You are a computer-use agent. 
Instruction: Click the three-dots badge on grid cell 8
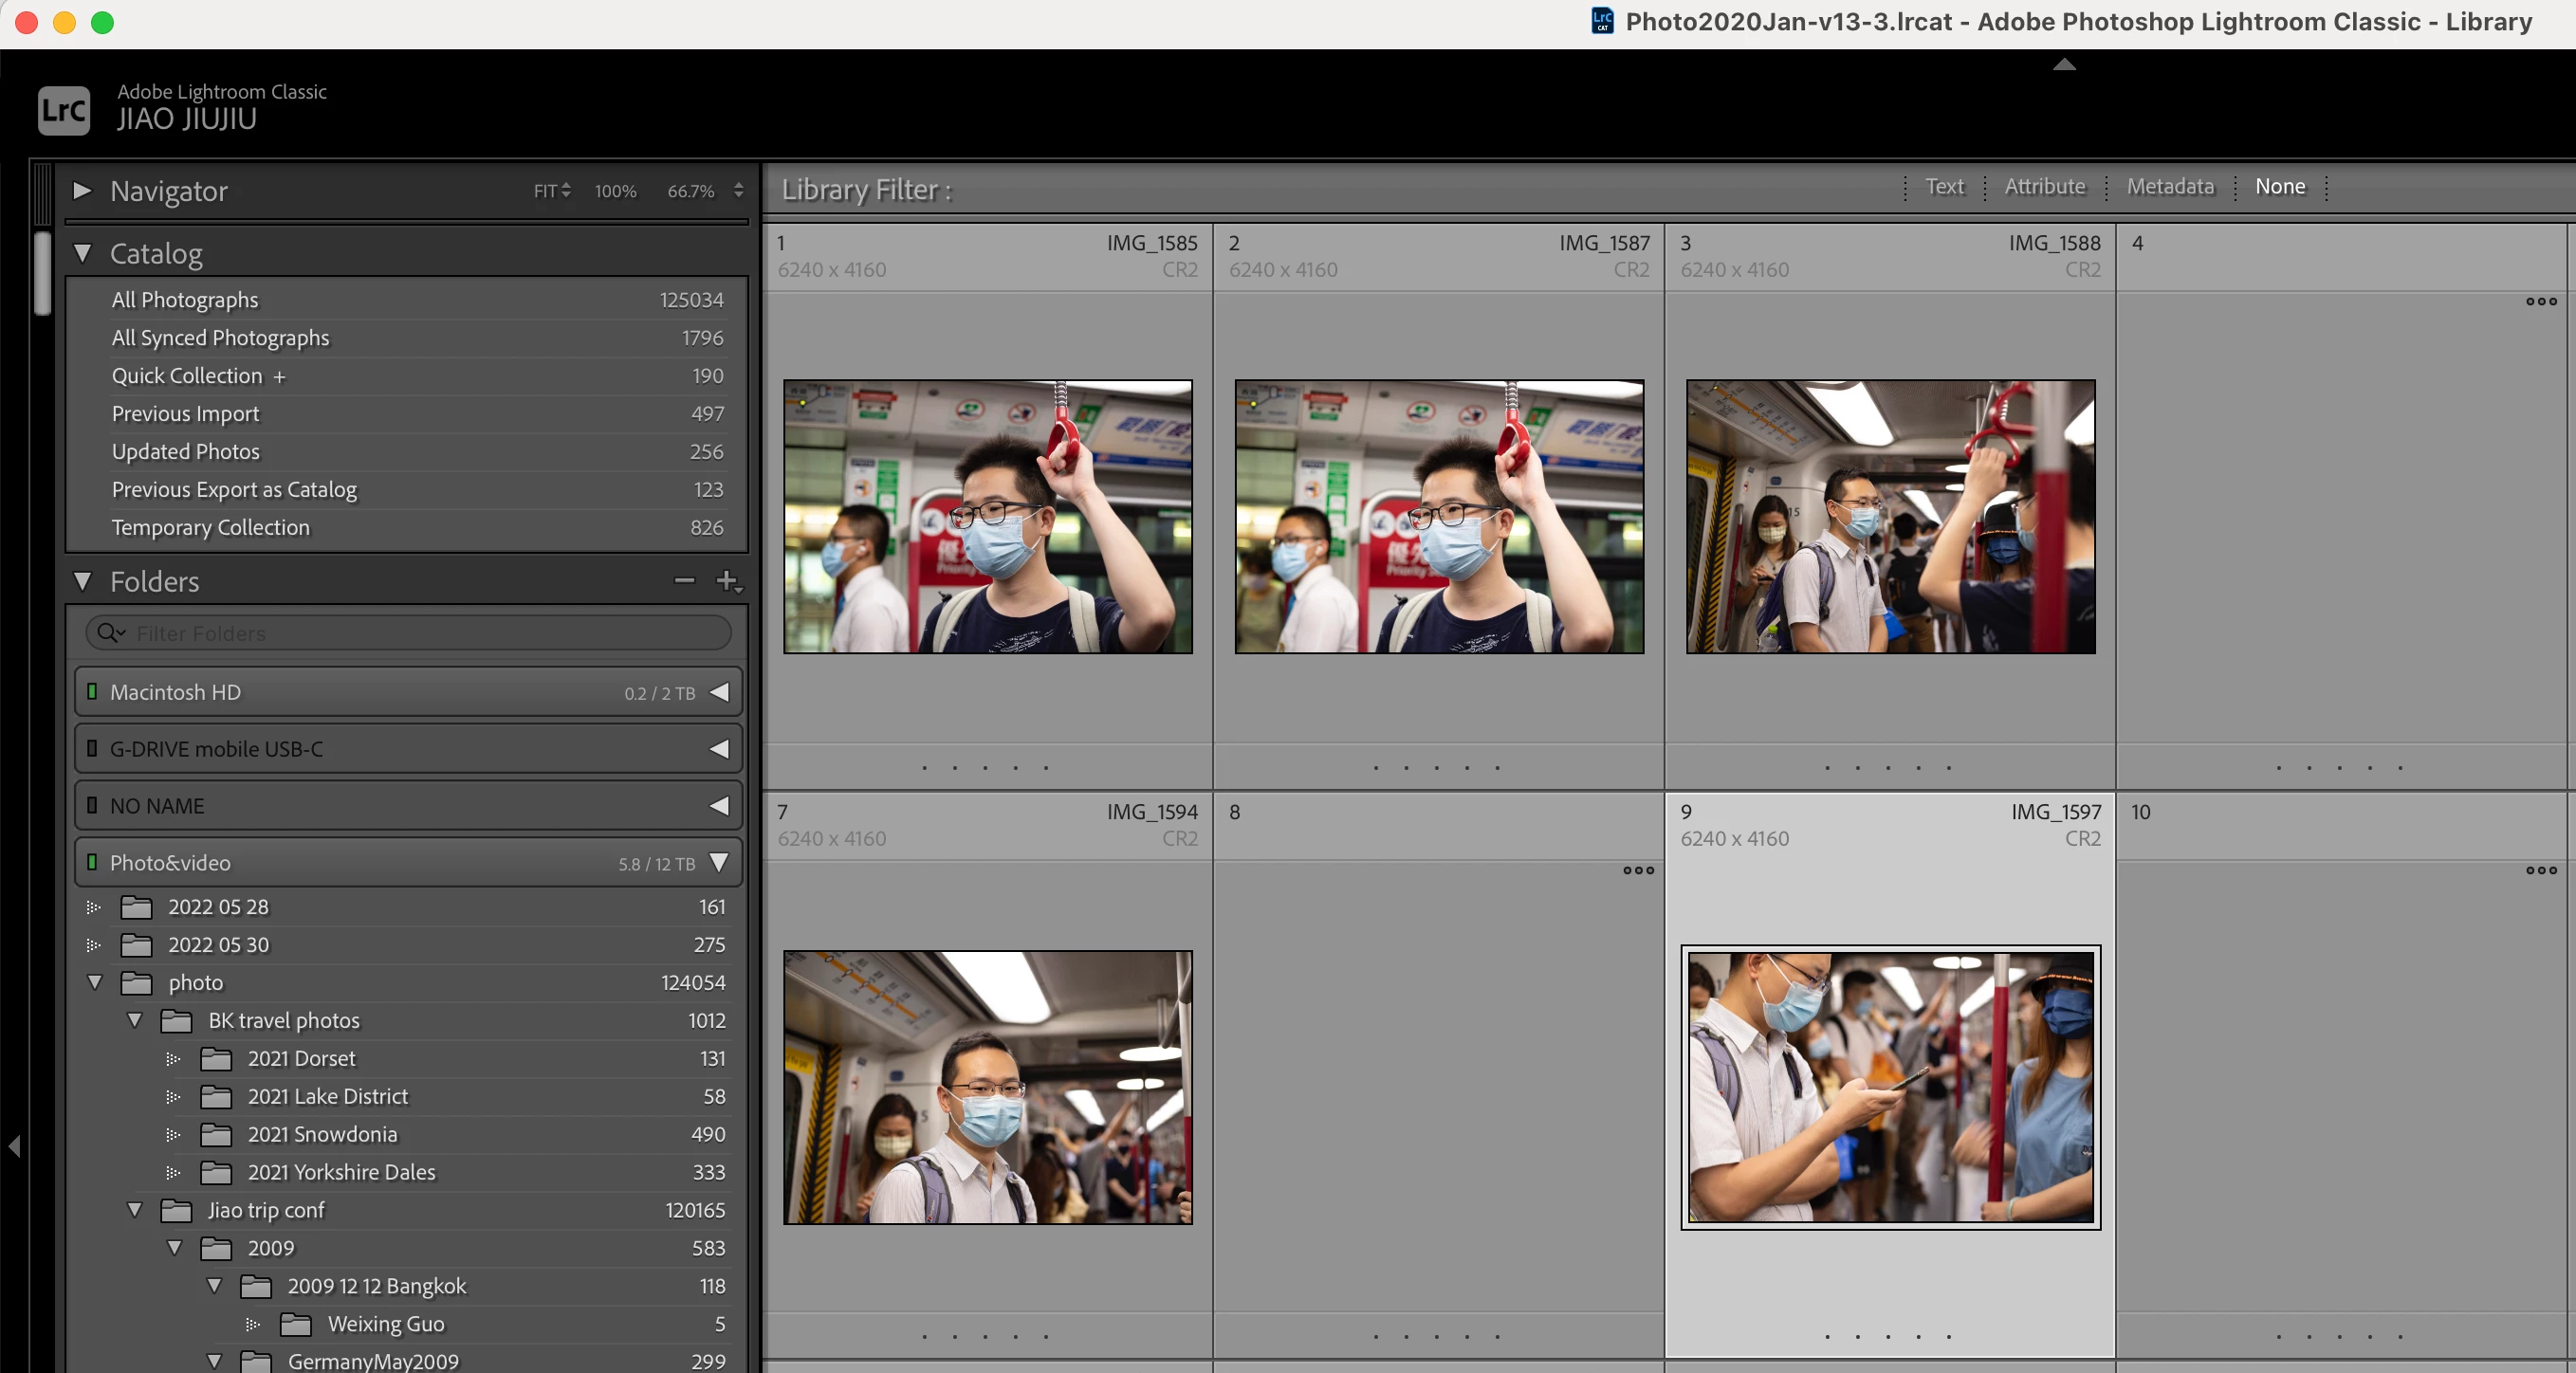(1637, 870)
